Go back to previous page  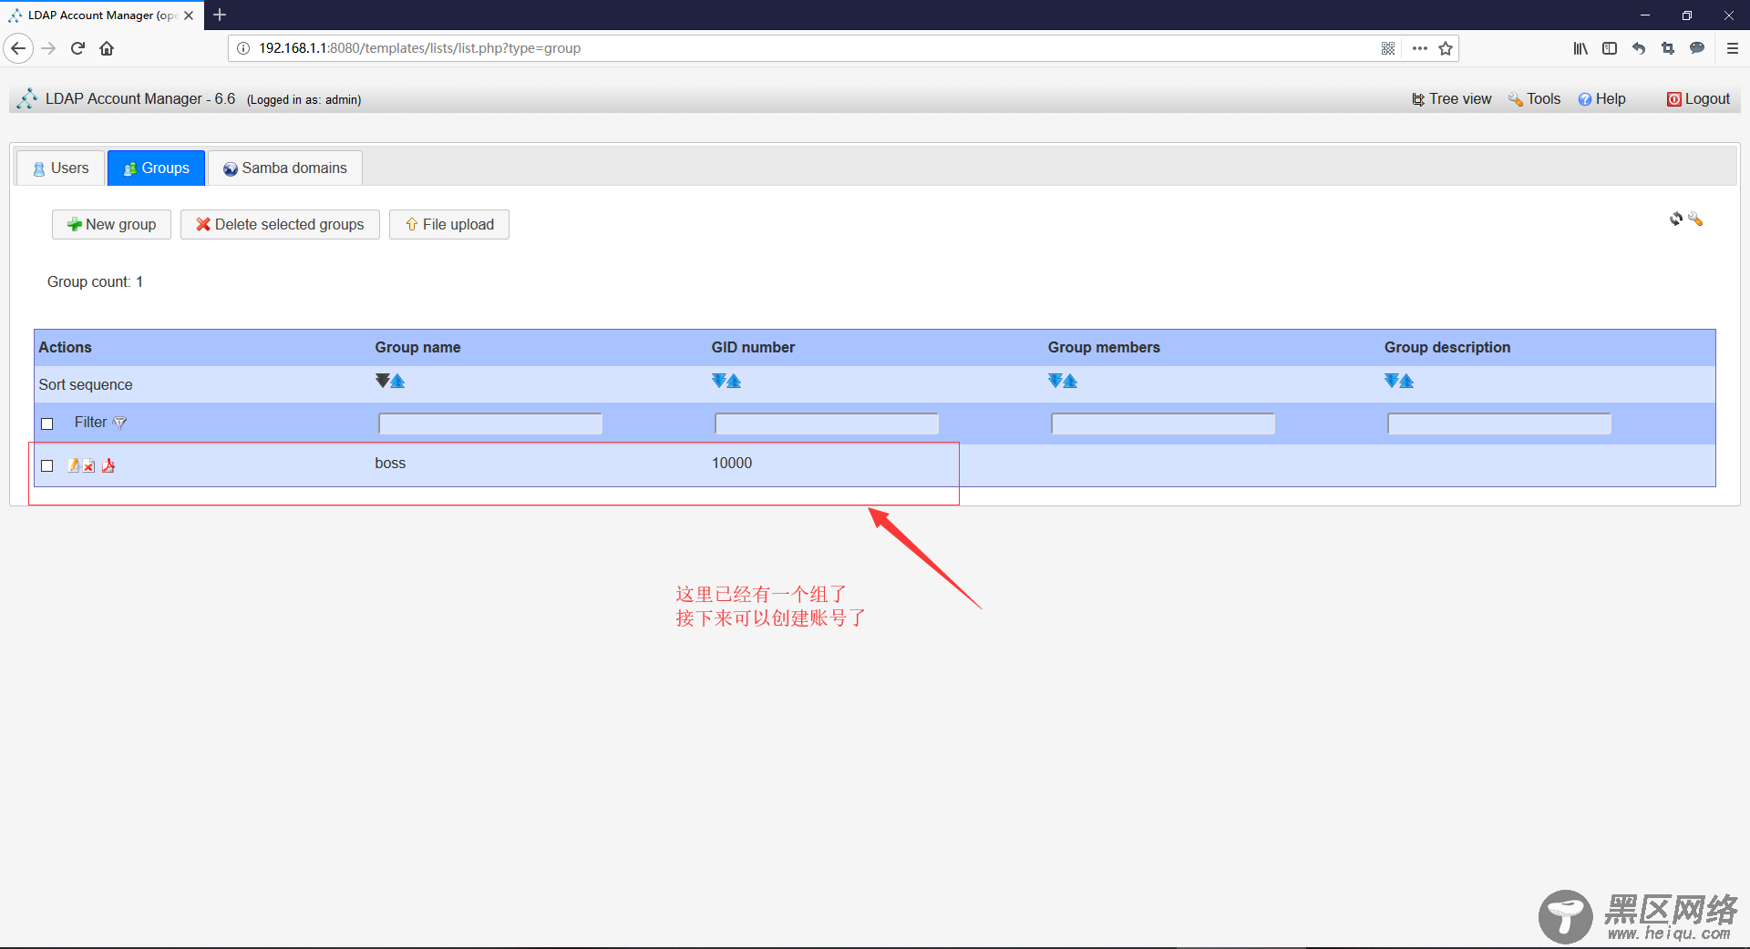pos(18,48)
